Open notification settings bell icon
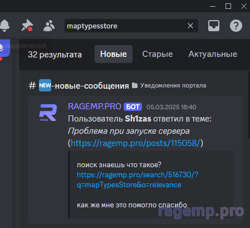This screenshot has width=250, height=228. click(x=4, y=26)
